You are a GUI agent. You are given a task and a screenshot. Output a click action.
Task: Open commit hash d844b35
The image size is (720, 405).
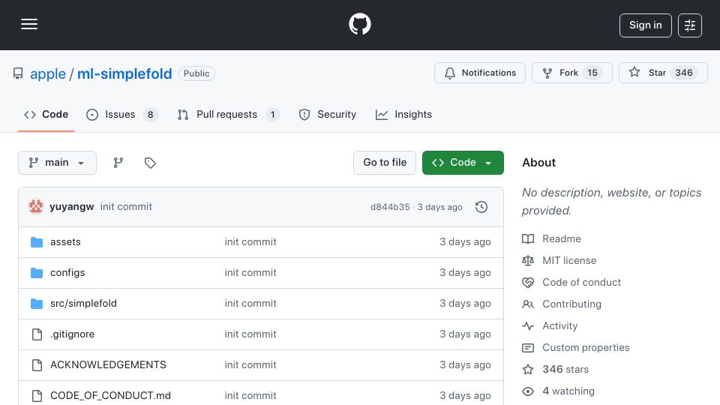pyautogui.click(x=390, y=207)
